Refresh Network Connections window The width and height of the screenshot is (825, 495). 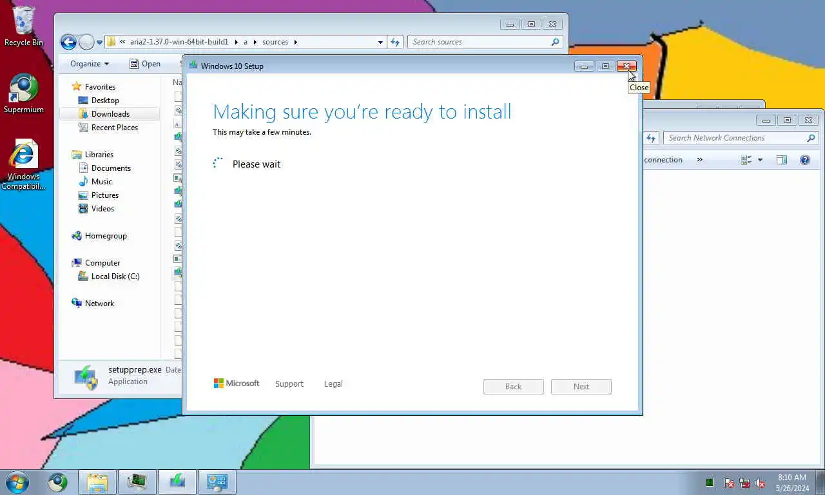651,138
